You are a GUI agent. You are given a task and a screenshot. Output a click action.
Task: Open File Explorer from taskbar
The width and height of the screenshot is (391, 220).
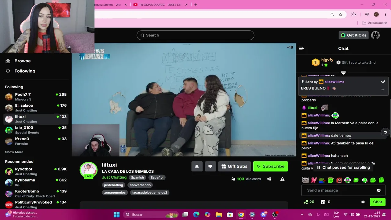click(x=219, y=215)
